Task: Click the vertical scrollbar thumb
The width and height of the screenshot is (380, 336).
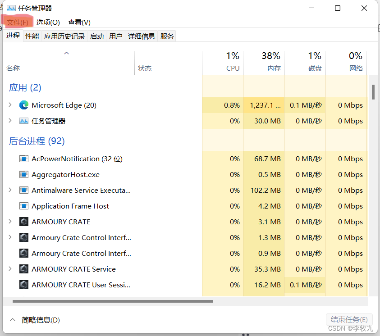Action: (373, 92)
